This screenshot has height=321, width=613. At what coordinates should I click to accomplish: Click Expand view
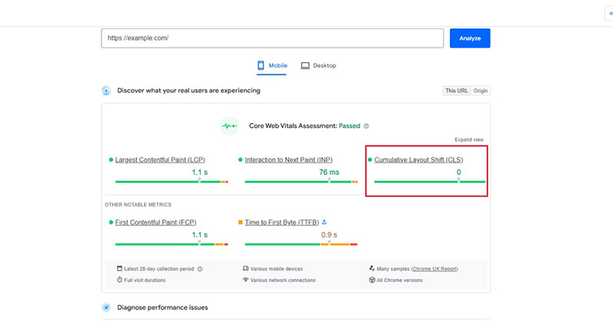pyautogui.click(x=469, y=139)
